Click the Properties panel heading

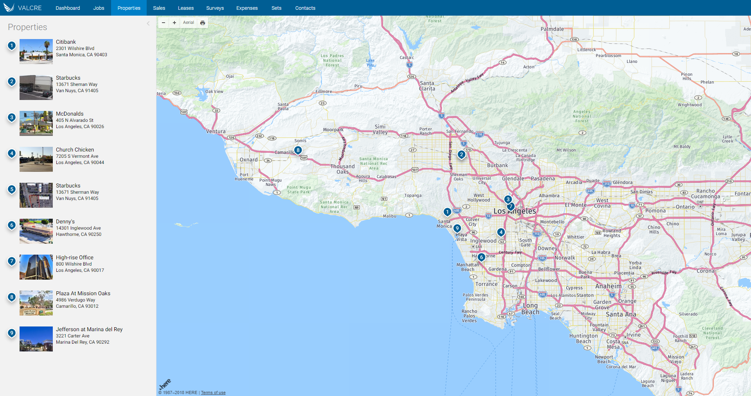(27, 27)
